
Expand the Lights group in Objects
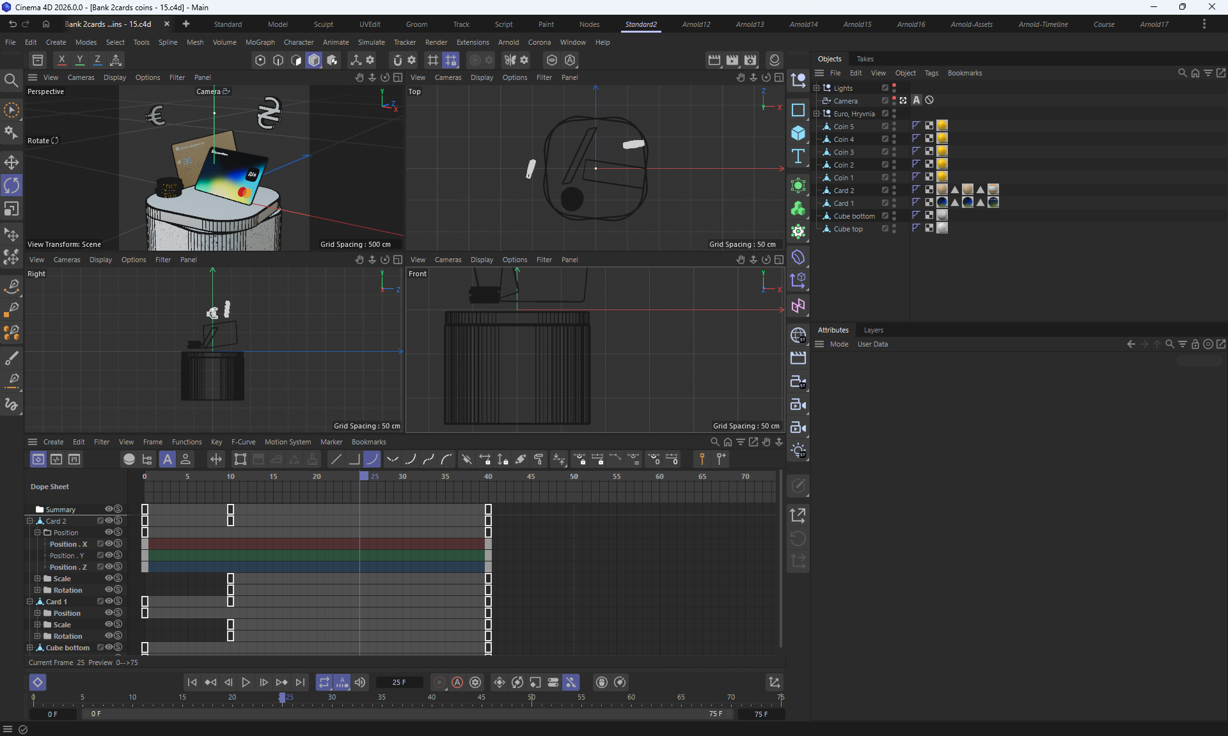[x=817, y=88]
